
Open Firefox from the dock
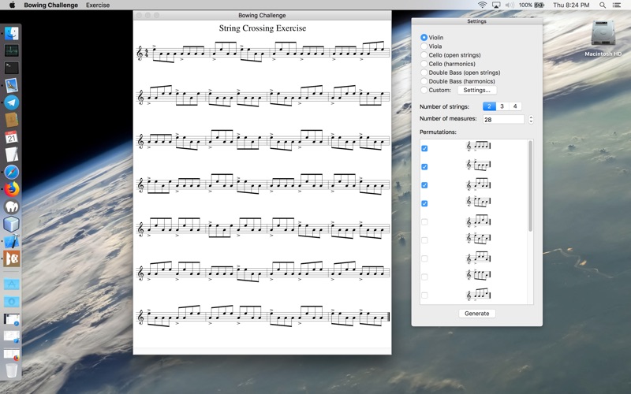click(x=11, y=189)
